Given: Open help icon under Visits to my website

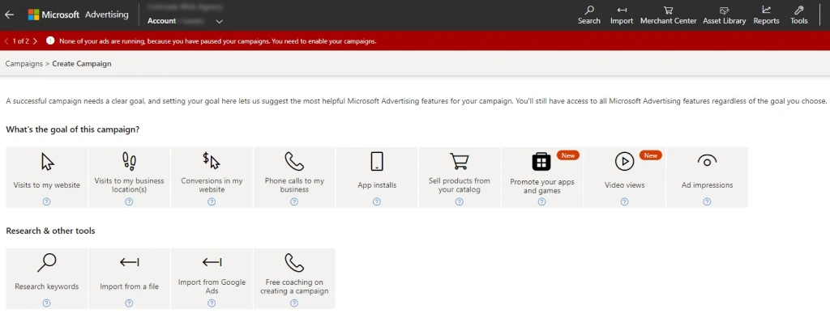Looking at the screenshot, I should (x=46, y=201).
